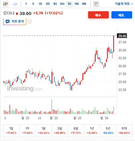Select the 5년 period cell
This screenshot has width=135, height=141.
(108, 131)
